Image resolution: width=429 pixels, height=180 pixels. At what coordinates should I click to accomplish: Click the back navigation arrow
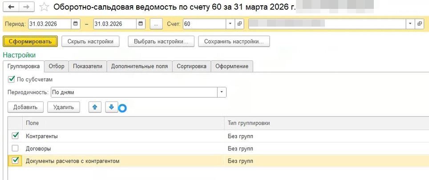(x=11, y=7)
